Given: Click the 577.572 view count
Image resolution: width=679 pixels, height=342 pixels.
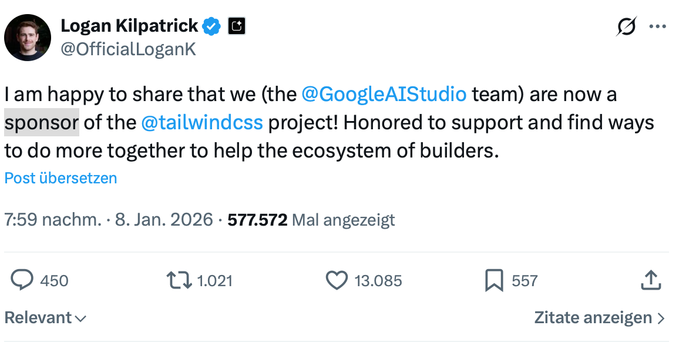Looking at the screenshot, I should tap(257, 220).
